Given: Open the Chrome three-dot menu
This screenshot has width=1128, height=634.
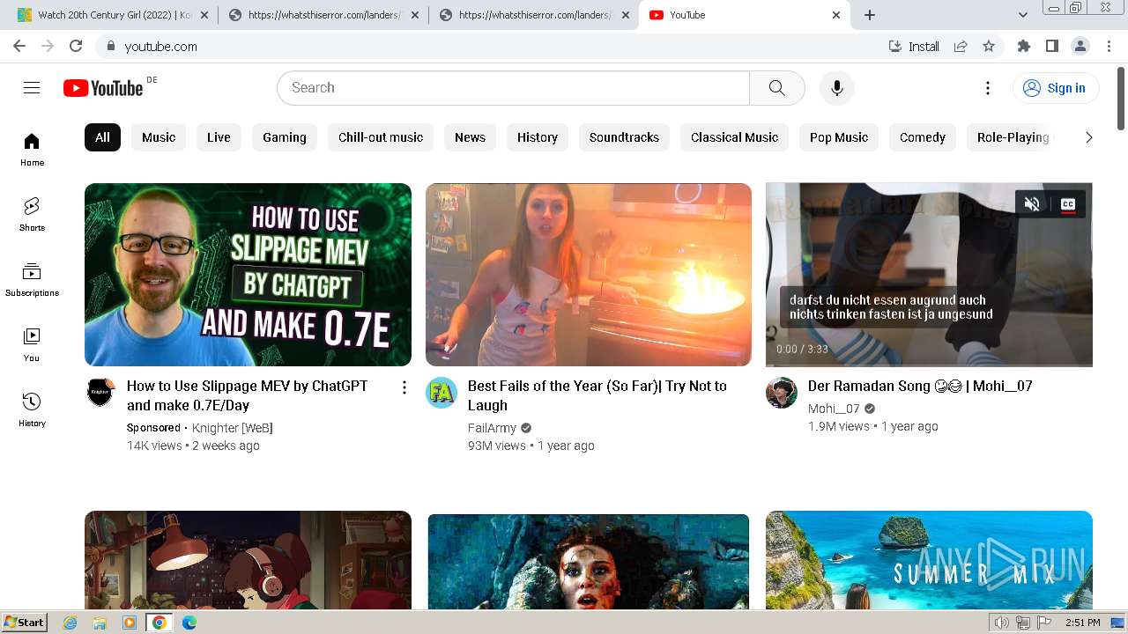Looking at the screenshot, I should [1108, 46].
